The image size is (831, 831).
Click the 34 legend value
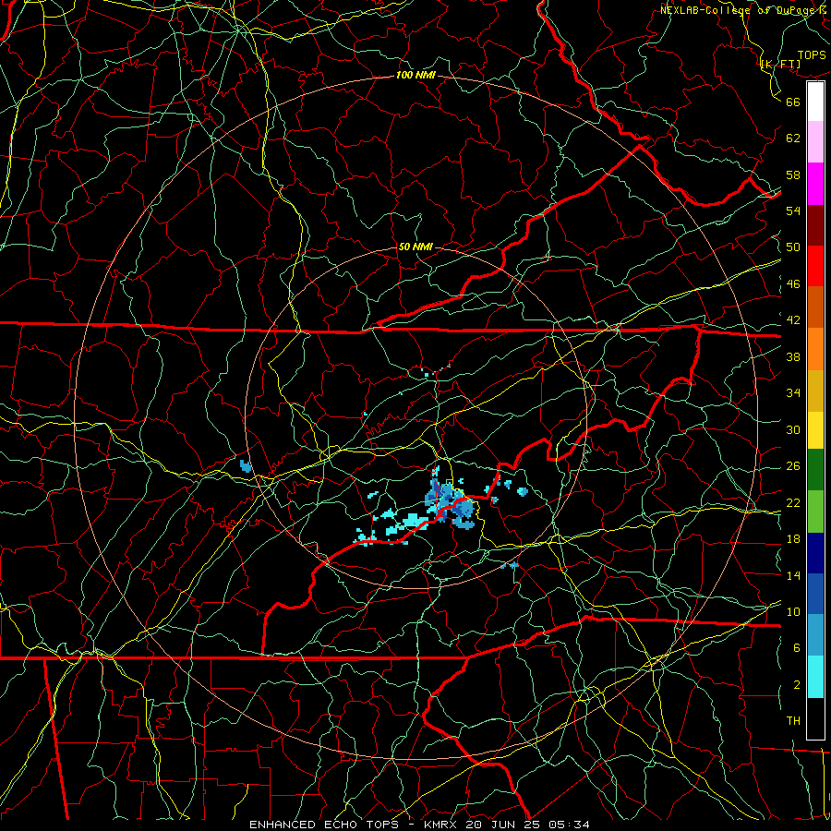pyautogui.click(x=793, y=393)
